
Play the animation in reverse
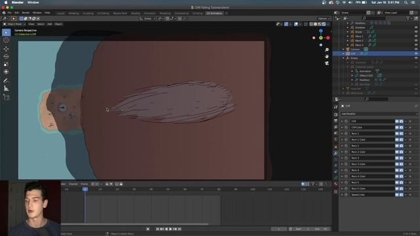coord(166,229)
